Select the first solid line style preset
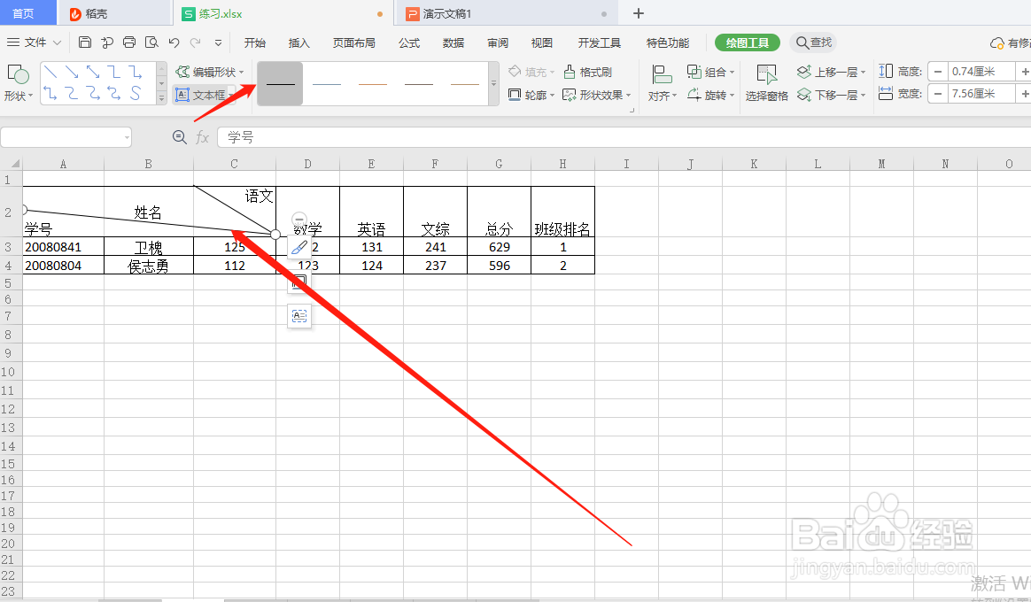 click(x=279, y=83)
